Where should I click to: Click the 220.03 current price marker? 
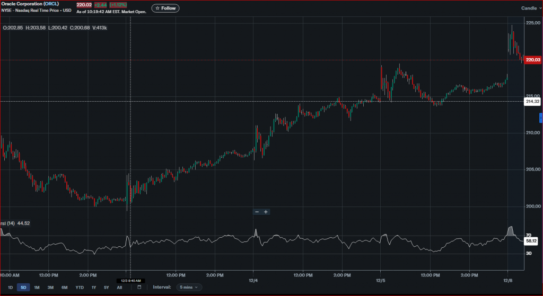pos(532,60)
